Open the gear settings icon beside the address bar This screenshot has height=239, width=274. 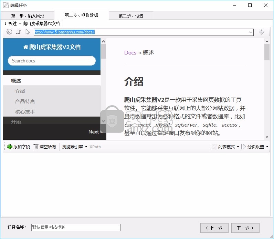click(9, 32)
